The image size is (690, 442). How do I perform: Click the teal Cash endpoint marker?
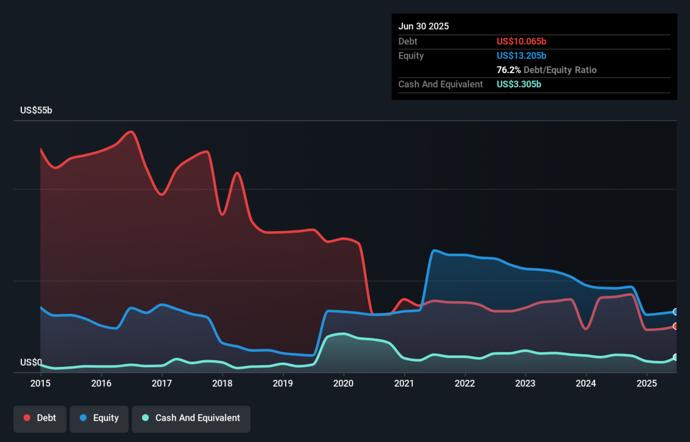[x=676, y=357]
